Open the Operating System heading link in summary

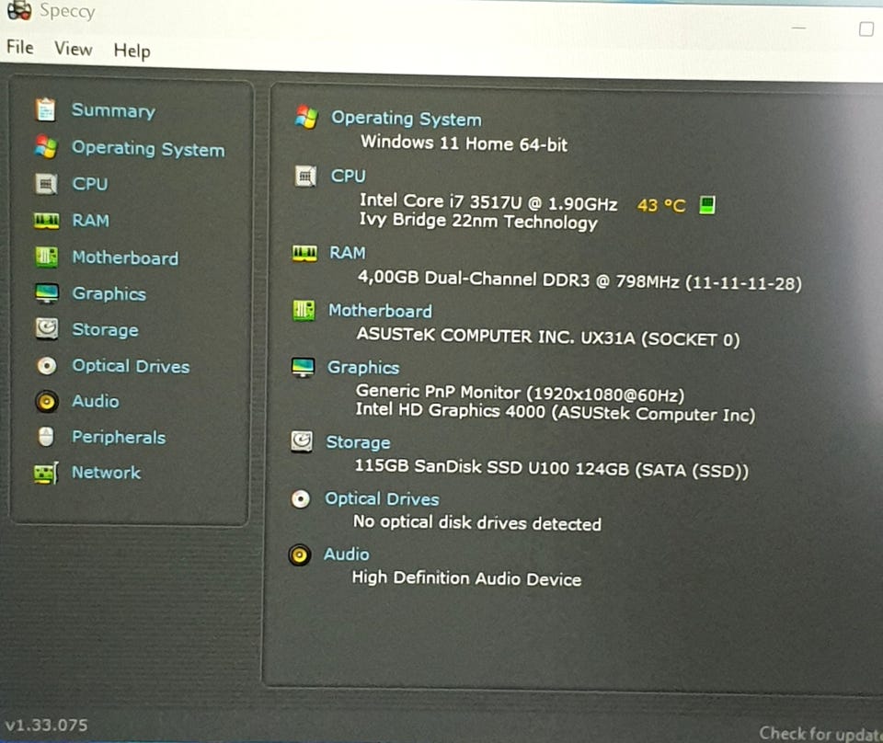(406, 119)
